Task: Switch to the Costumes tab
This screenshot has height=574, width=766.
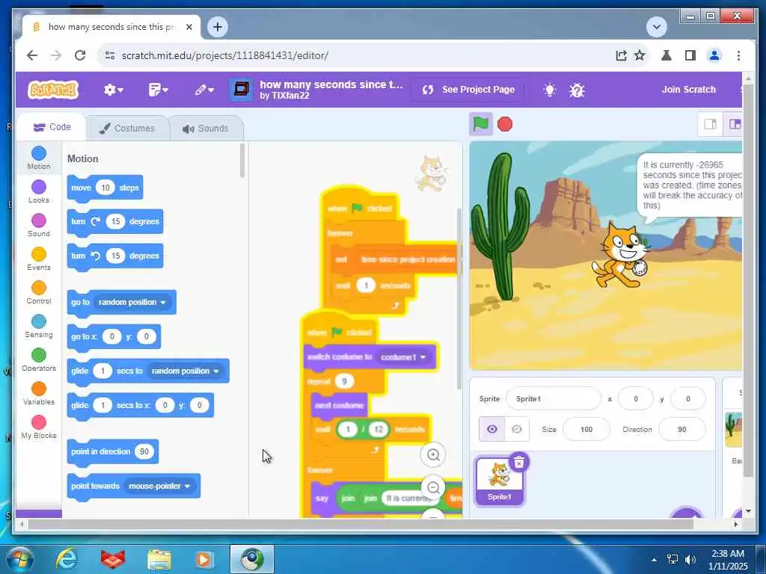Action: 127,129
